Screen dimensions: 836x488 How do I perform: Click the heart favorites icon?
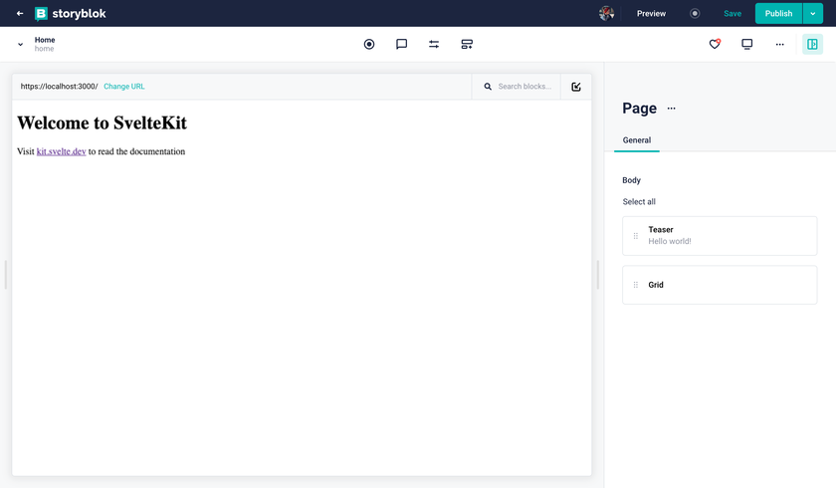tap(715, 44)
